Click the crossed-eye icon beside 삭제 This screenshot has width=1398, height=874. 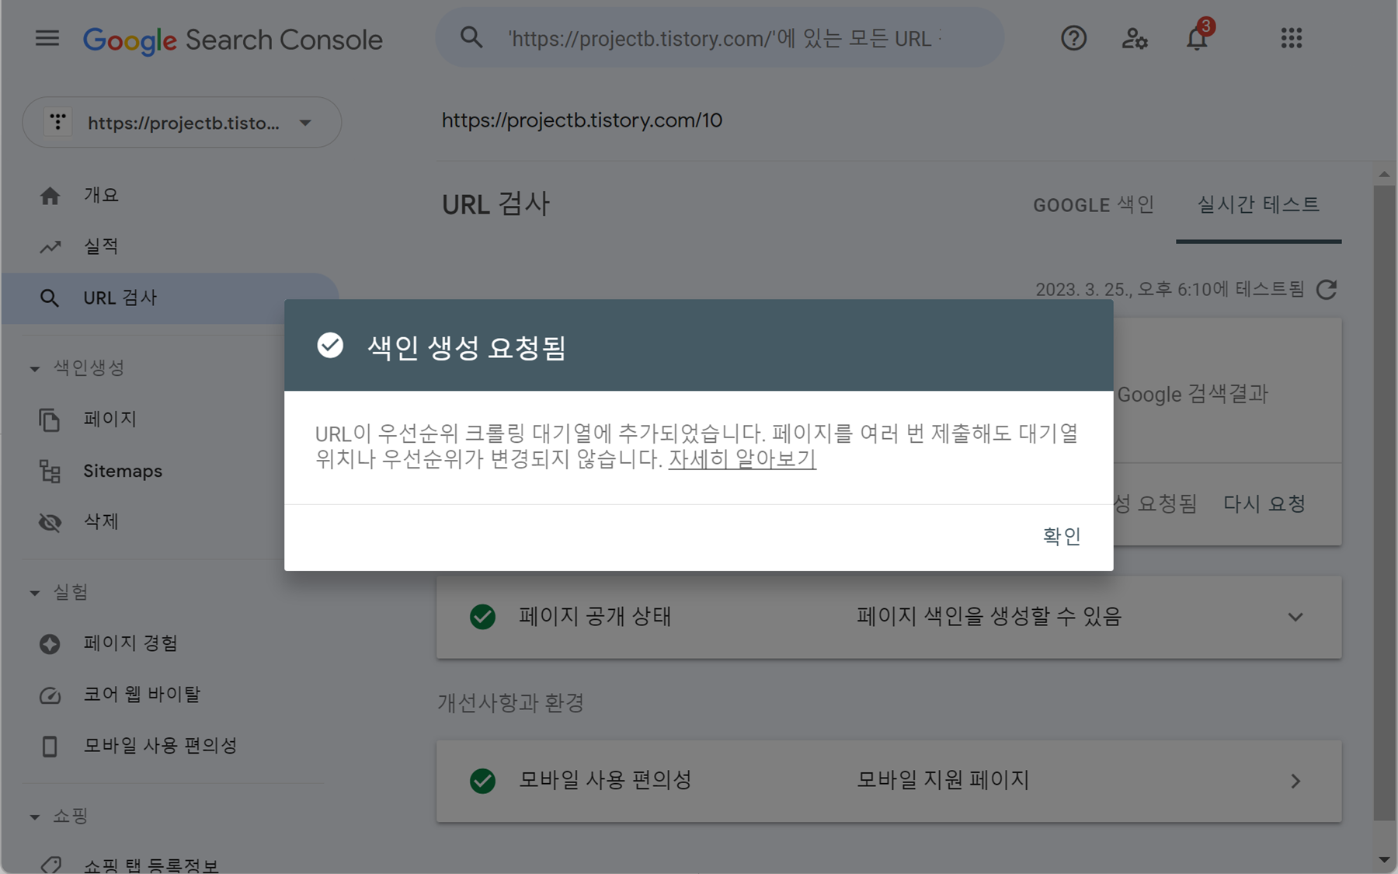click(50, 522)
